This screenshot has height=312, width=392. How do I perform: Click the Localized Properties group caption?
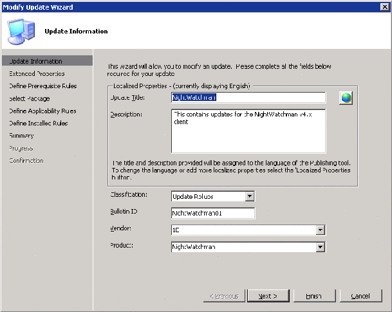point(182,86)
